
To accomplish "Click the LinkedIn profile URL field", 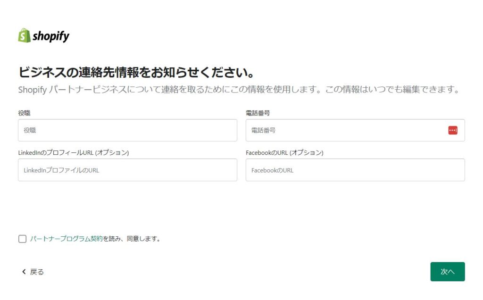I will coord(127,170).
